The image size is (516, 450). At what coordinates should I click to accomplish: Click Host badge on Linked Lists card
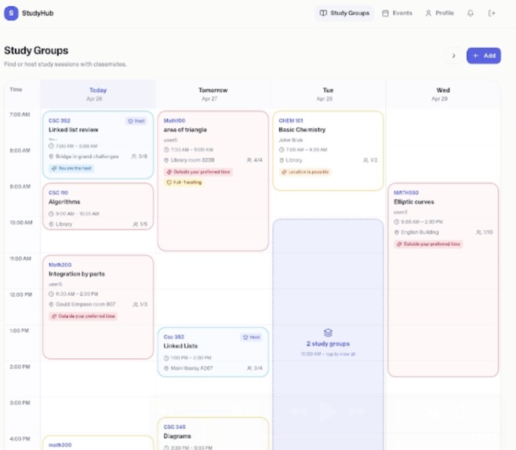click(251, 337)
